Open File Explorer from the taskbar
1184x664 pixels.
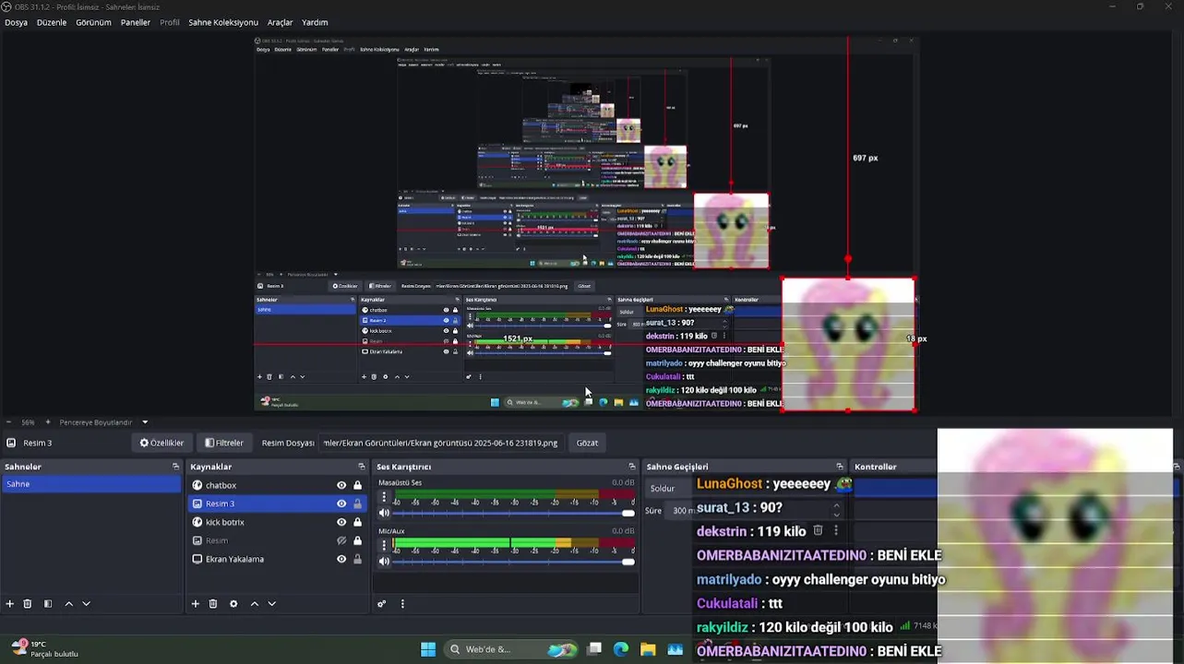coord(648,649)
